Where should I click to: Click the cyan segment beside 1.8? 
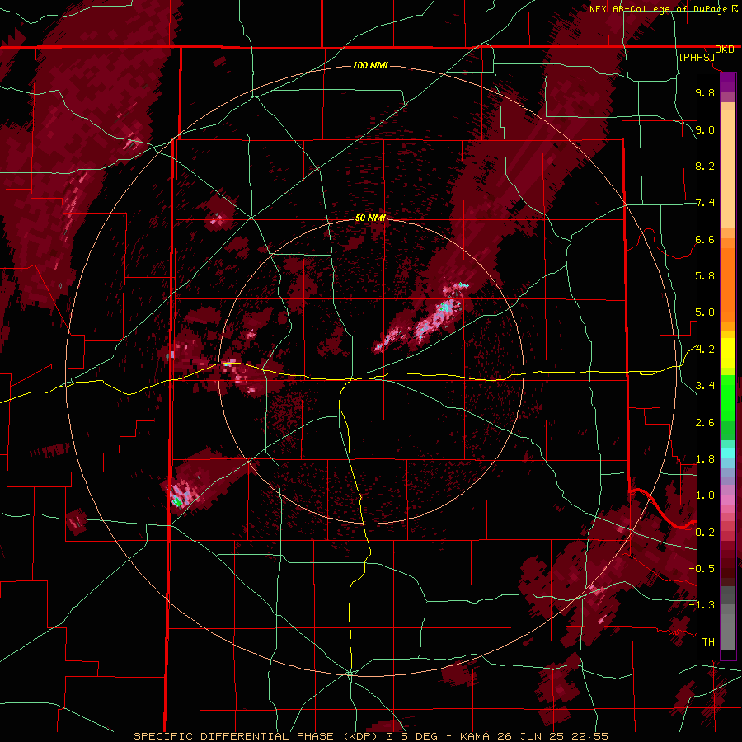(x=728, y=453)
